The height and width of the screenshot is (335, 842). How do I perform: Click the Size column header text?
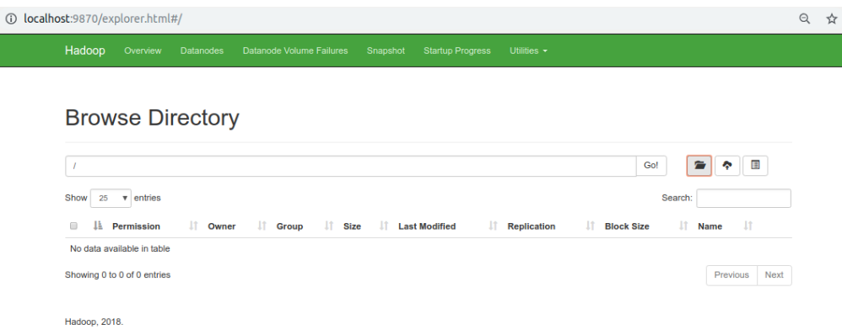coord(353,226)
